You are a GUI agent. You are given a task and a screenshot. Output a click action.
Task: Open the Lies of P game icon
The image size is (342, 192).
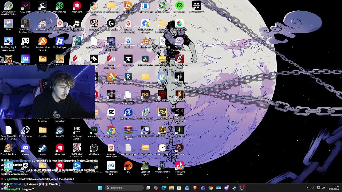(111, 96)
